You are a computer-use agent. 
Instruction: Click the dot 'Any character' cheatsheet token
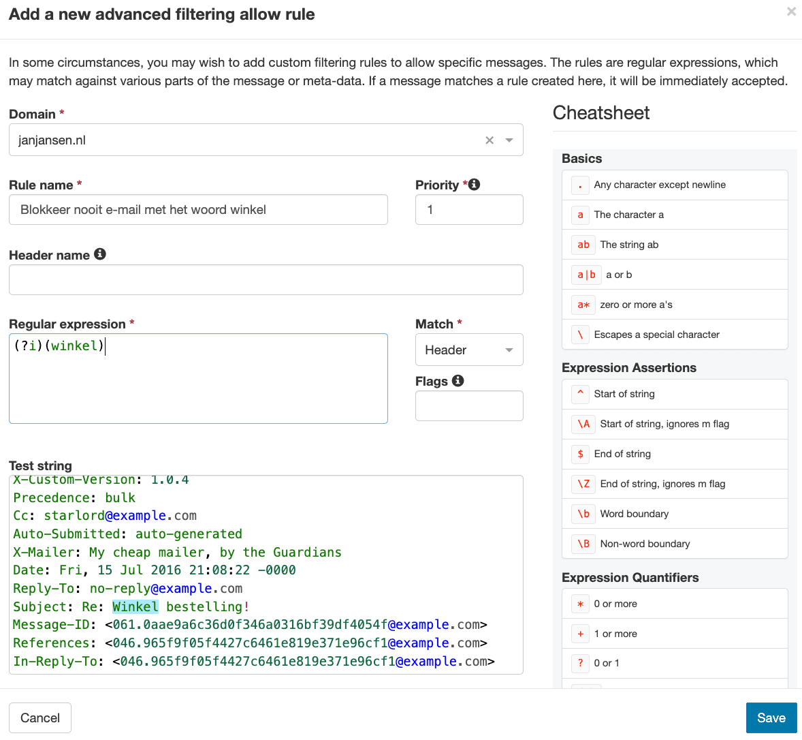(580, 185)
